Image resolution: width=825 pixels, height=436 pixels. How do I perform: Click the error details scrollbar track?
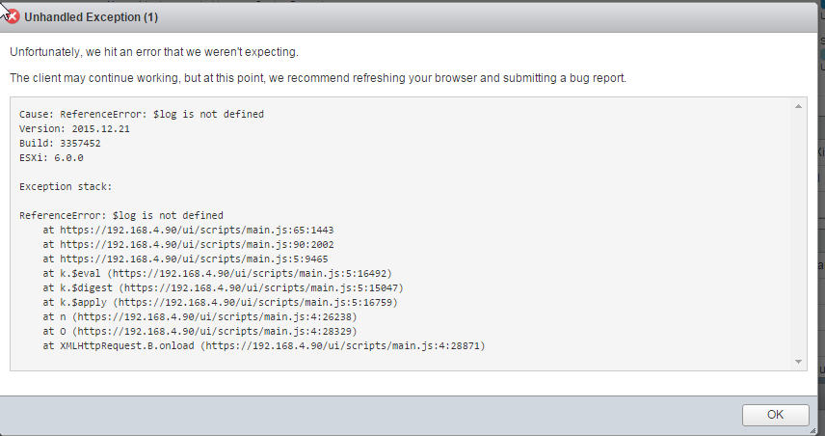799,232
